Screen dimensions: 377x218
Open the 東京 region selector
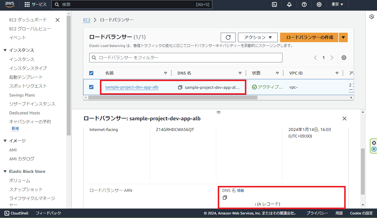(x=337, y=4)
